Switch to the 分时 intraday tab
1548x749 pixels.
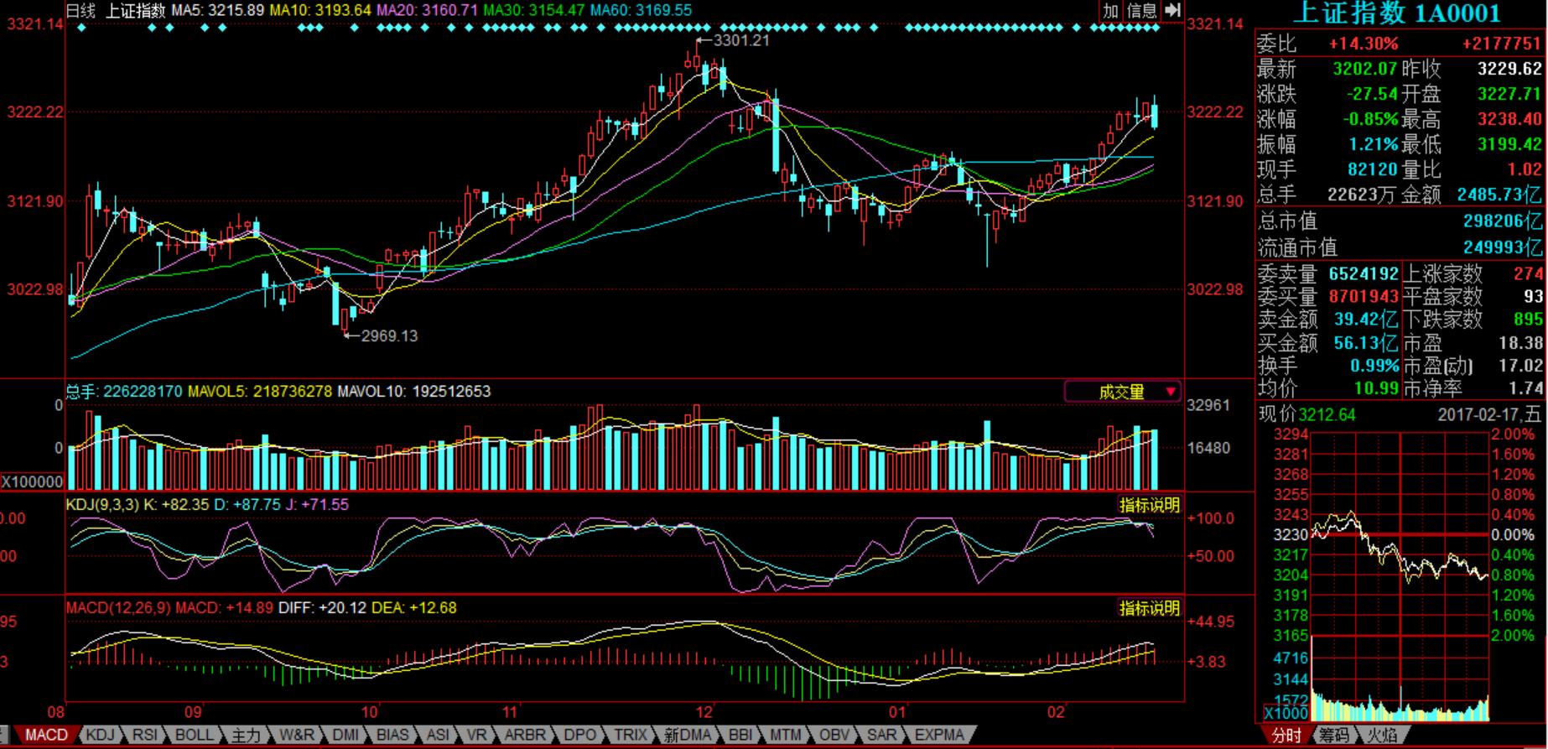pyautogui.click(x=1286, y=736)
